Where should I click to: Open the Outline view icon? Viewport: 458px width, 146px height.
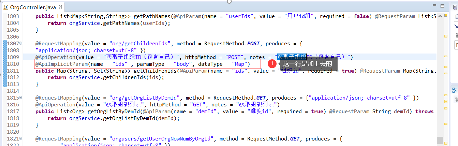(455, 90)
